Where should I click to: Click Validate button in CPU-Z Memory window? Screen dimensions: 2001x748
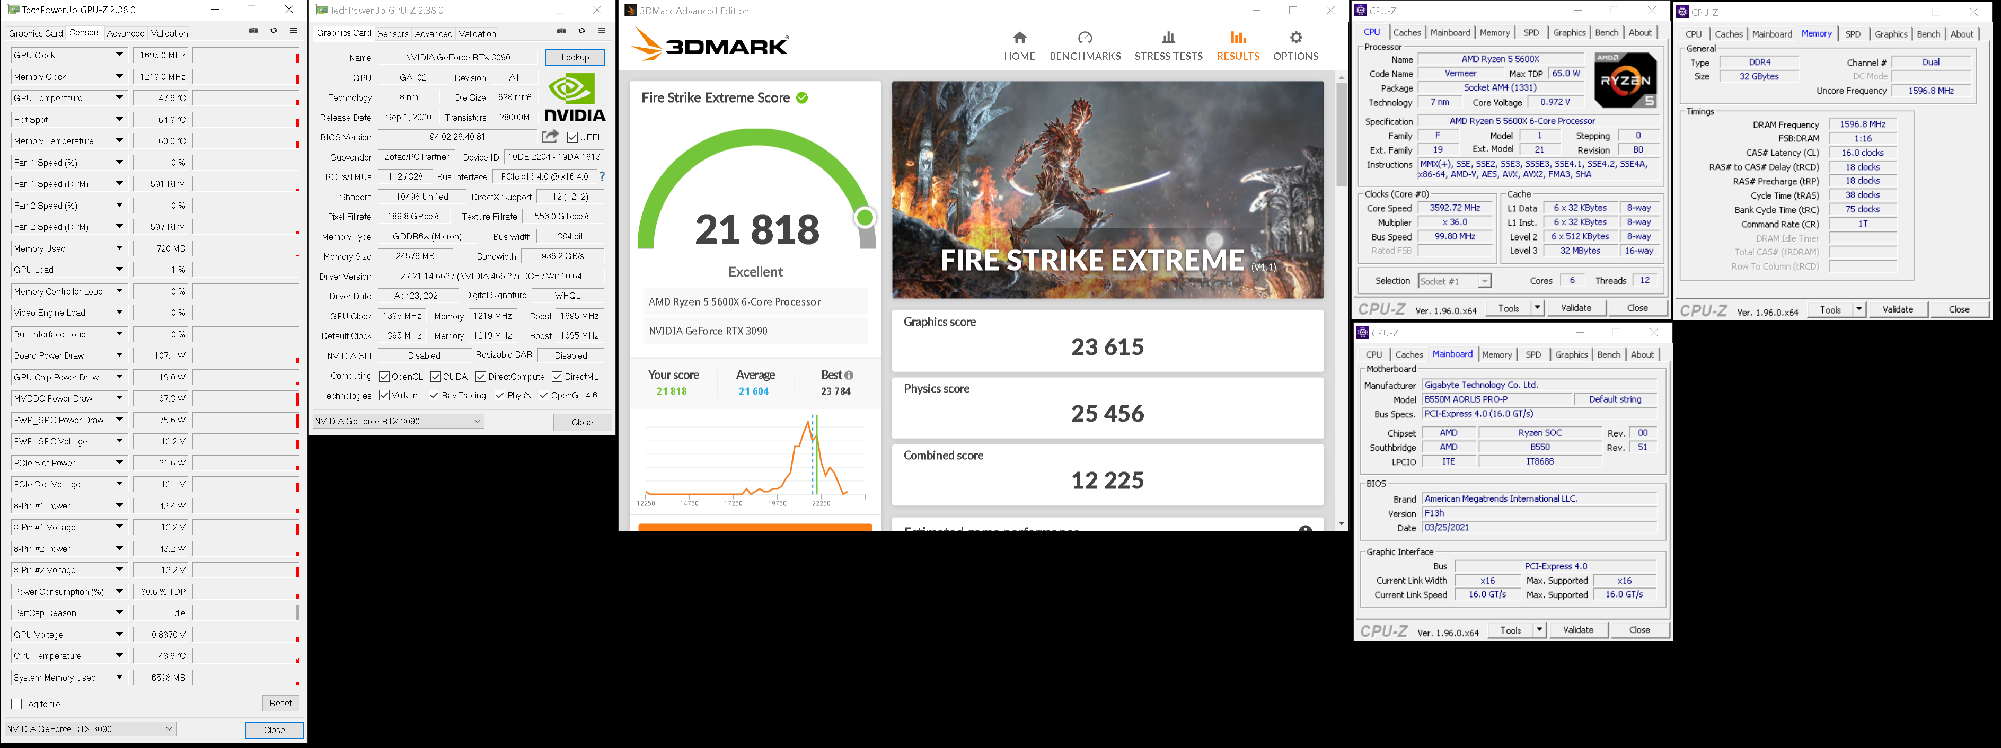1898,309
